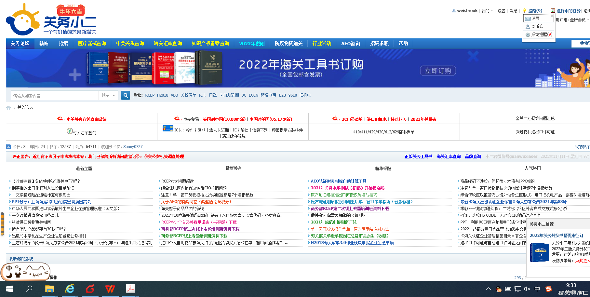Click the floating cat input-method widget

(x=25, y=272)
